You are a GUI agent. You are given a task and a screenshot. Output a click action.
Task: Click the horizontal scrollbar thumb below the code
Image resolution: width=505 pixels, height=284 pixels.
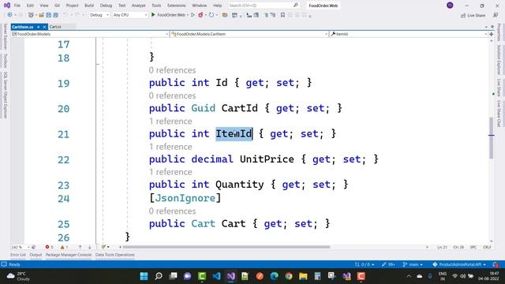[x=226, y=247]
